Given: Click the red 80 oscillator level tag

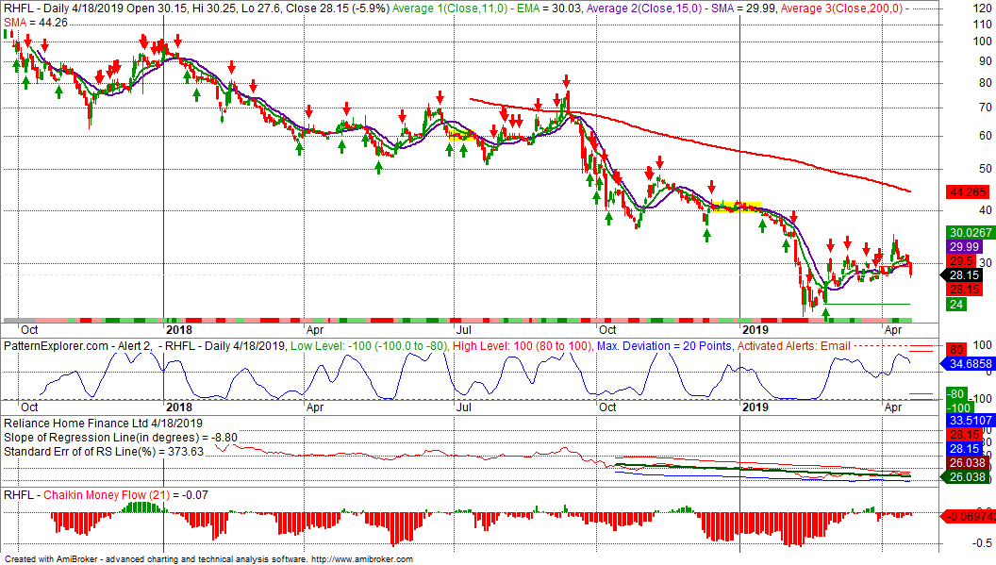Looking at the screenshot, I should 956,350.
